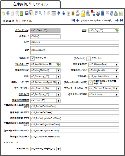
Task: Open archive using brown cabinet icon
Action: (x=73, y=13)
